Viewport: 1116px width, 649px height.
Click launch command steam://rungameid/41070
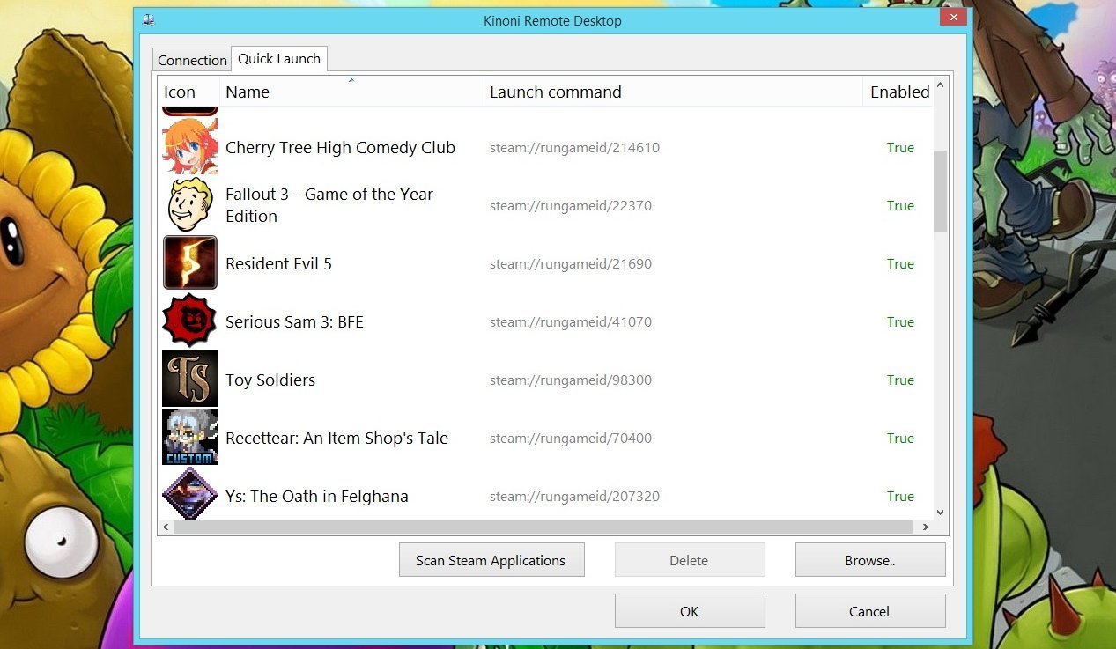(571, 322)
